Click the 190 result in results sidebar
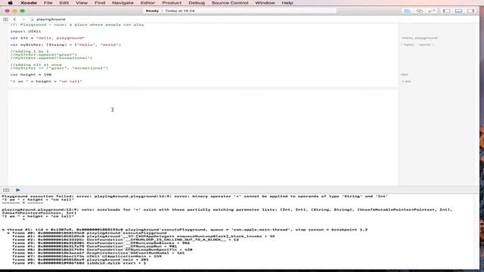 (405, 75)
